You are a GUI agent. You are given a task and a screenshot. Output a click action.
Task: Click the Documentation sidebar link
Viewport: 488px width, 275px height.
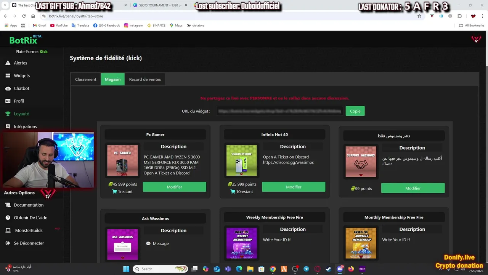tap(29, 205)
